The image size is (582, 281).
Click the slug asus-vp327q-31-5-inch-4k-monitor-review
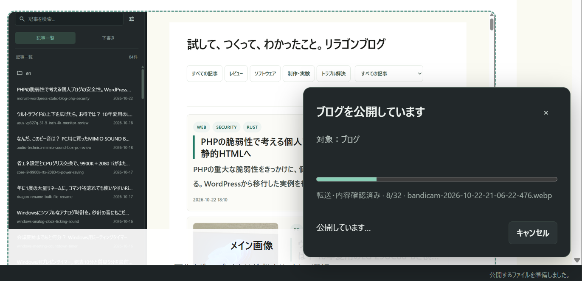tap(53, 123)
